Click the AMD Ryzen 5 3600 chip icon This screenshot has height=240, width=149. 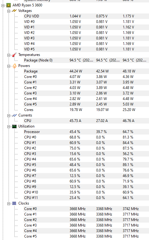coord(9,5)
